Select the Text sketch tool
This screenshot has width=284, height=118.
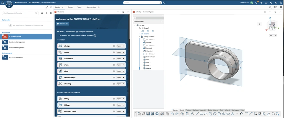pos(233,114)
